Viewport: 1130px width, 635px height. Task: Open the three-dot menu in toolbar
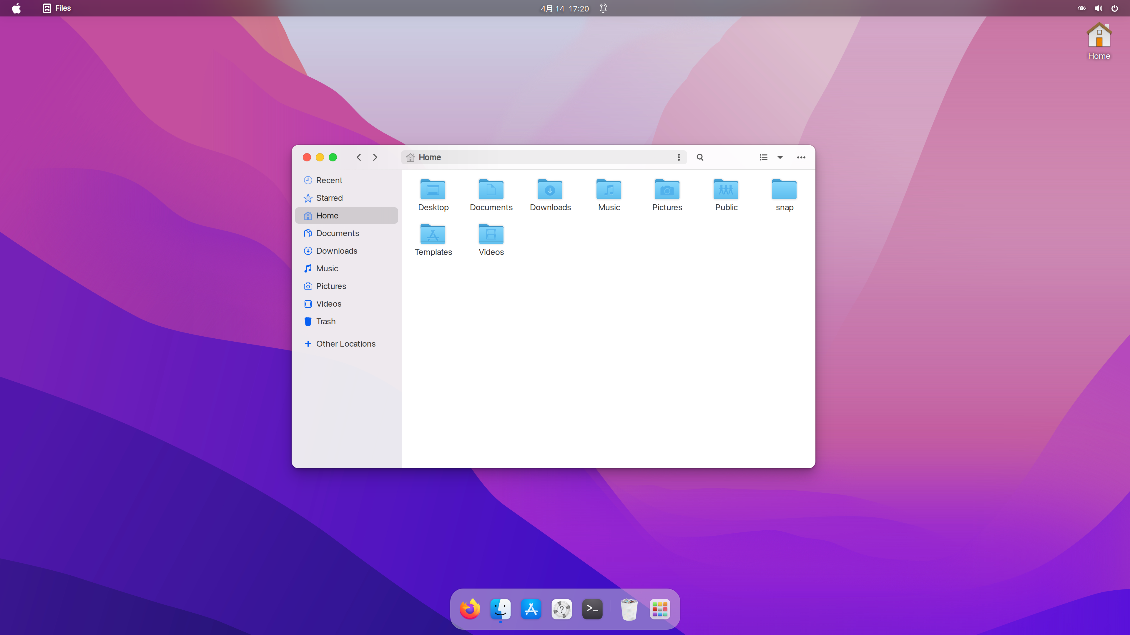pyautogui.click(x=801, y=157)
